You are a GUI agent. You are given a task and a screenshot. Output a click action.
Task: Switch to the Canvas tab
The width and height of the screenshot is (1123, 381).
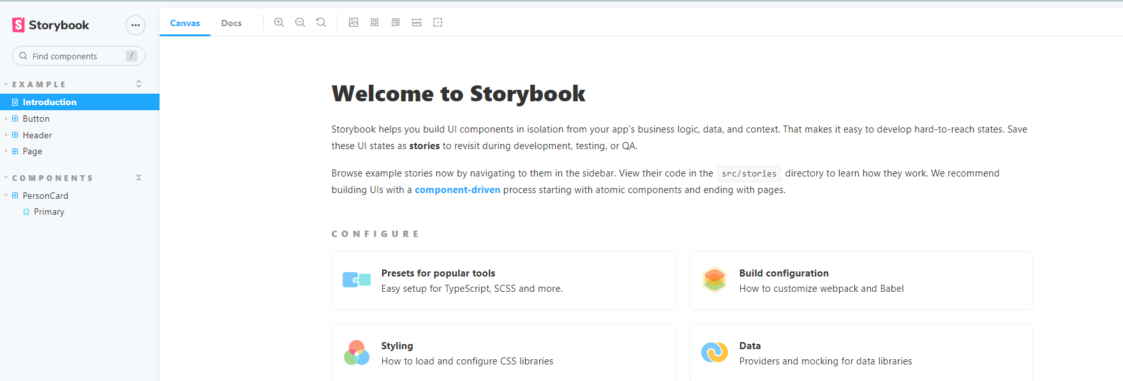[x=185, y=23]
